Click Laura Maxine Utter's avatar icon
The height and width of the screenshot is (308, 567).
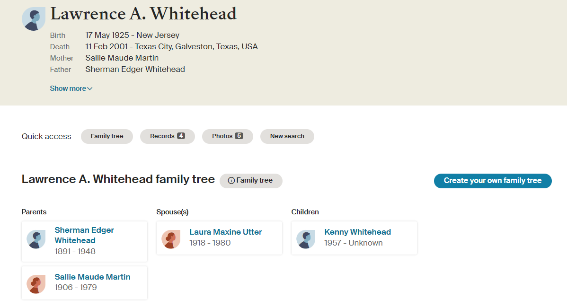point(171,239)
